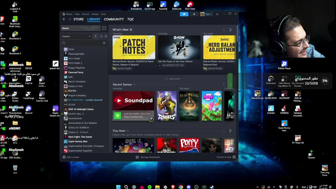The image size is (336, 189).
Task: Open Patch Notes news card
Action: click(x=134, y=47)
